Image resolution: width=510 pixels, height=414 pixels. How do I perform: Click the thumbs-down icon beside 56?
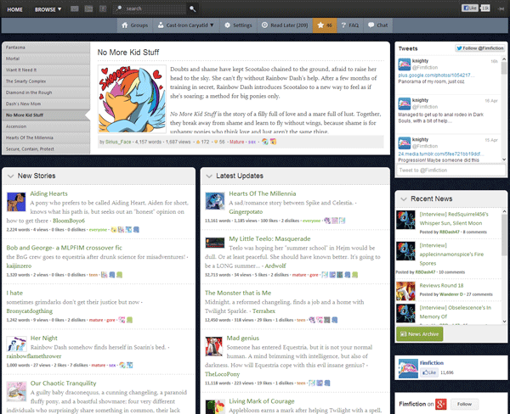215,142
